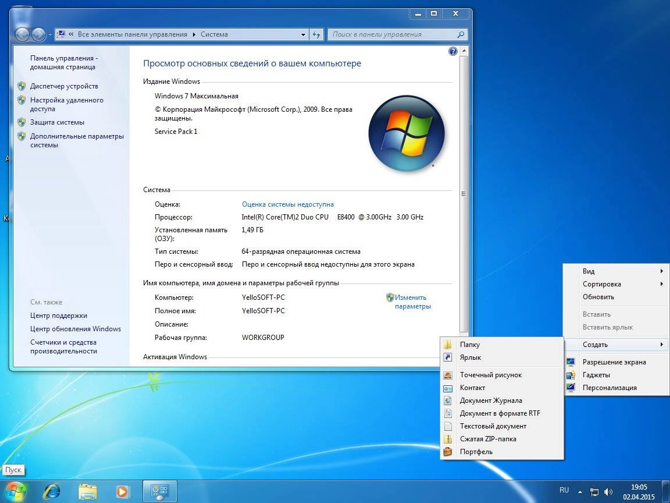Open Диспетчер устройств link
670x503 pixels.
pyautogui.click(x=64, y=86)
